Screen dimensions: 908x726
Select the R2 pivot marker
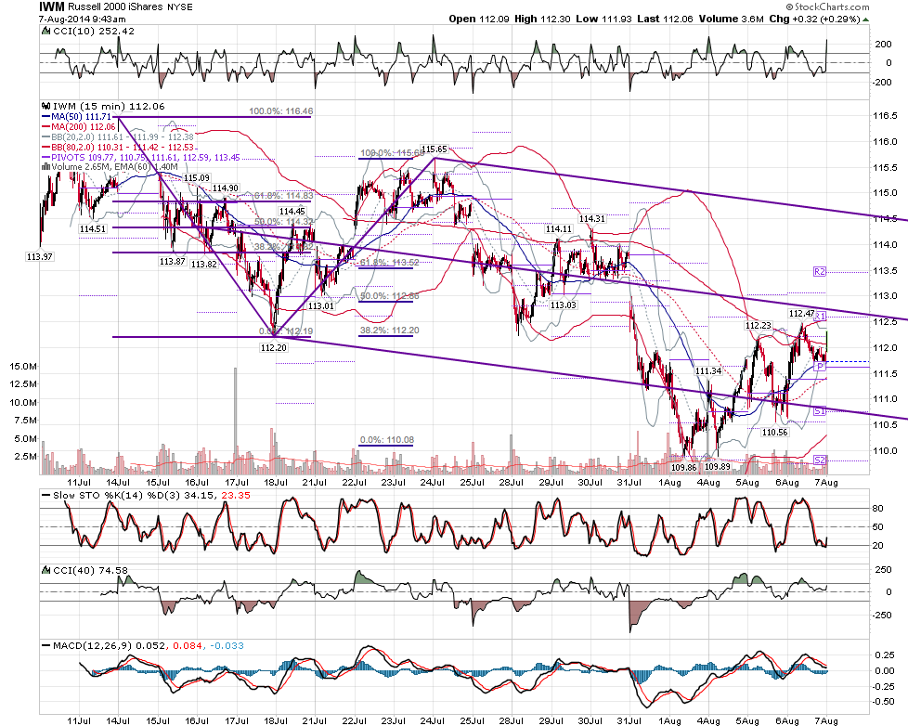pyautogui.click(x=820, y=271)
